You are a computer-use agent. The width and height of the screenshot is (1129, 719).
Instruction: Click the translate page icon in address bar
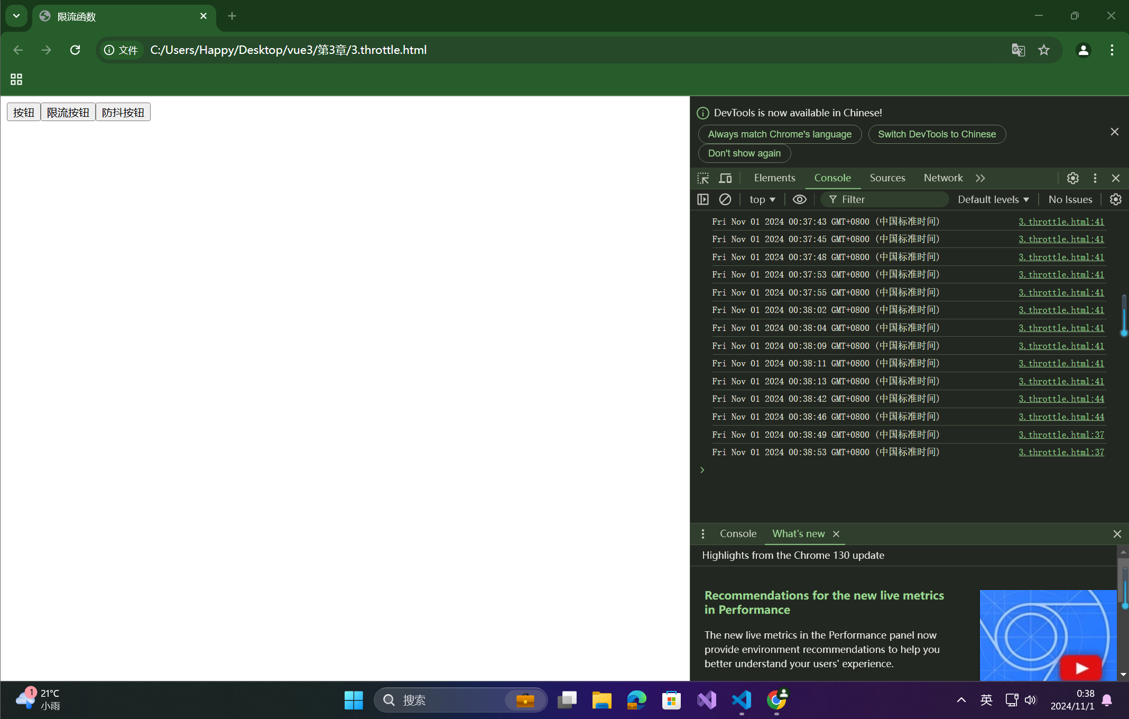tap(1018, 50)
